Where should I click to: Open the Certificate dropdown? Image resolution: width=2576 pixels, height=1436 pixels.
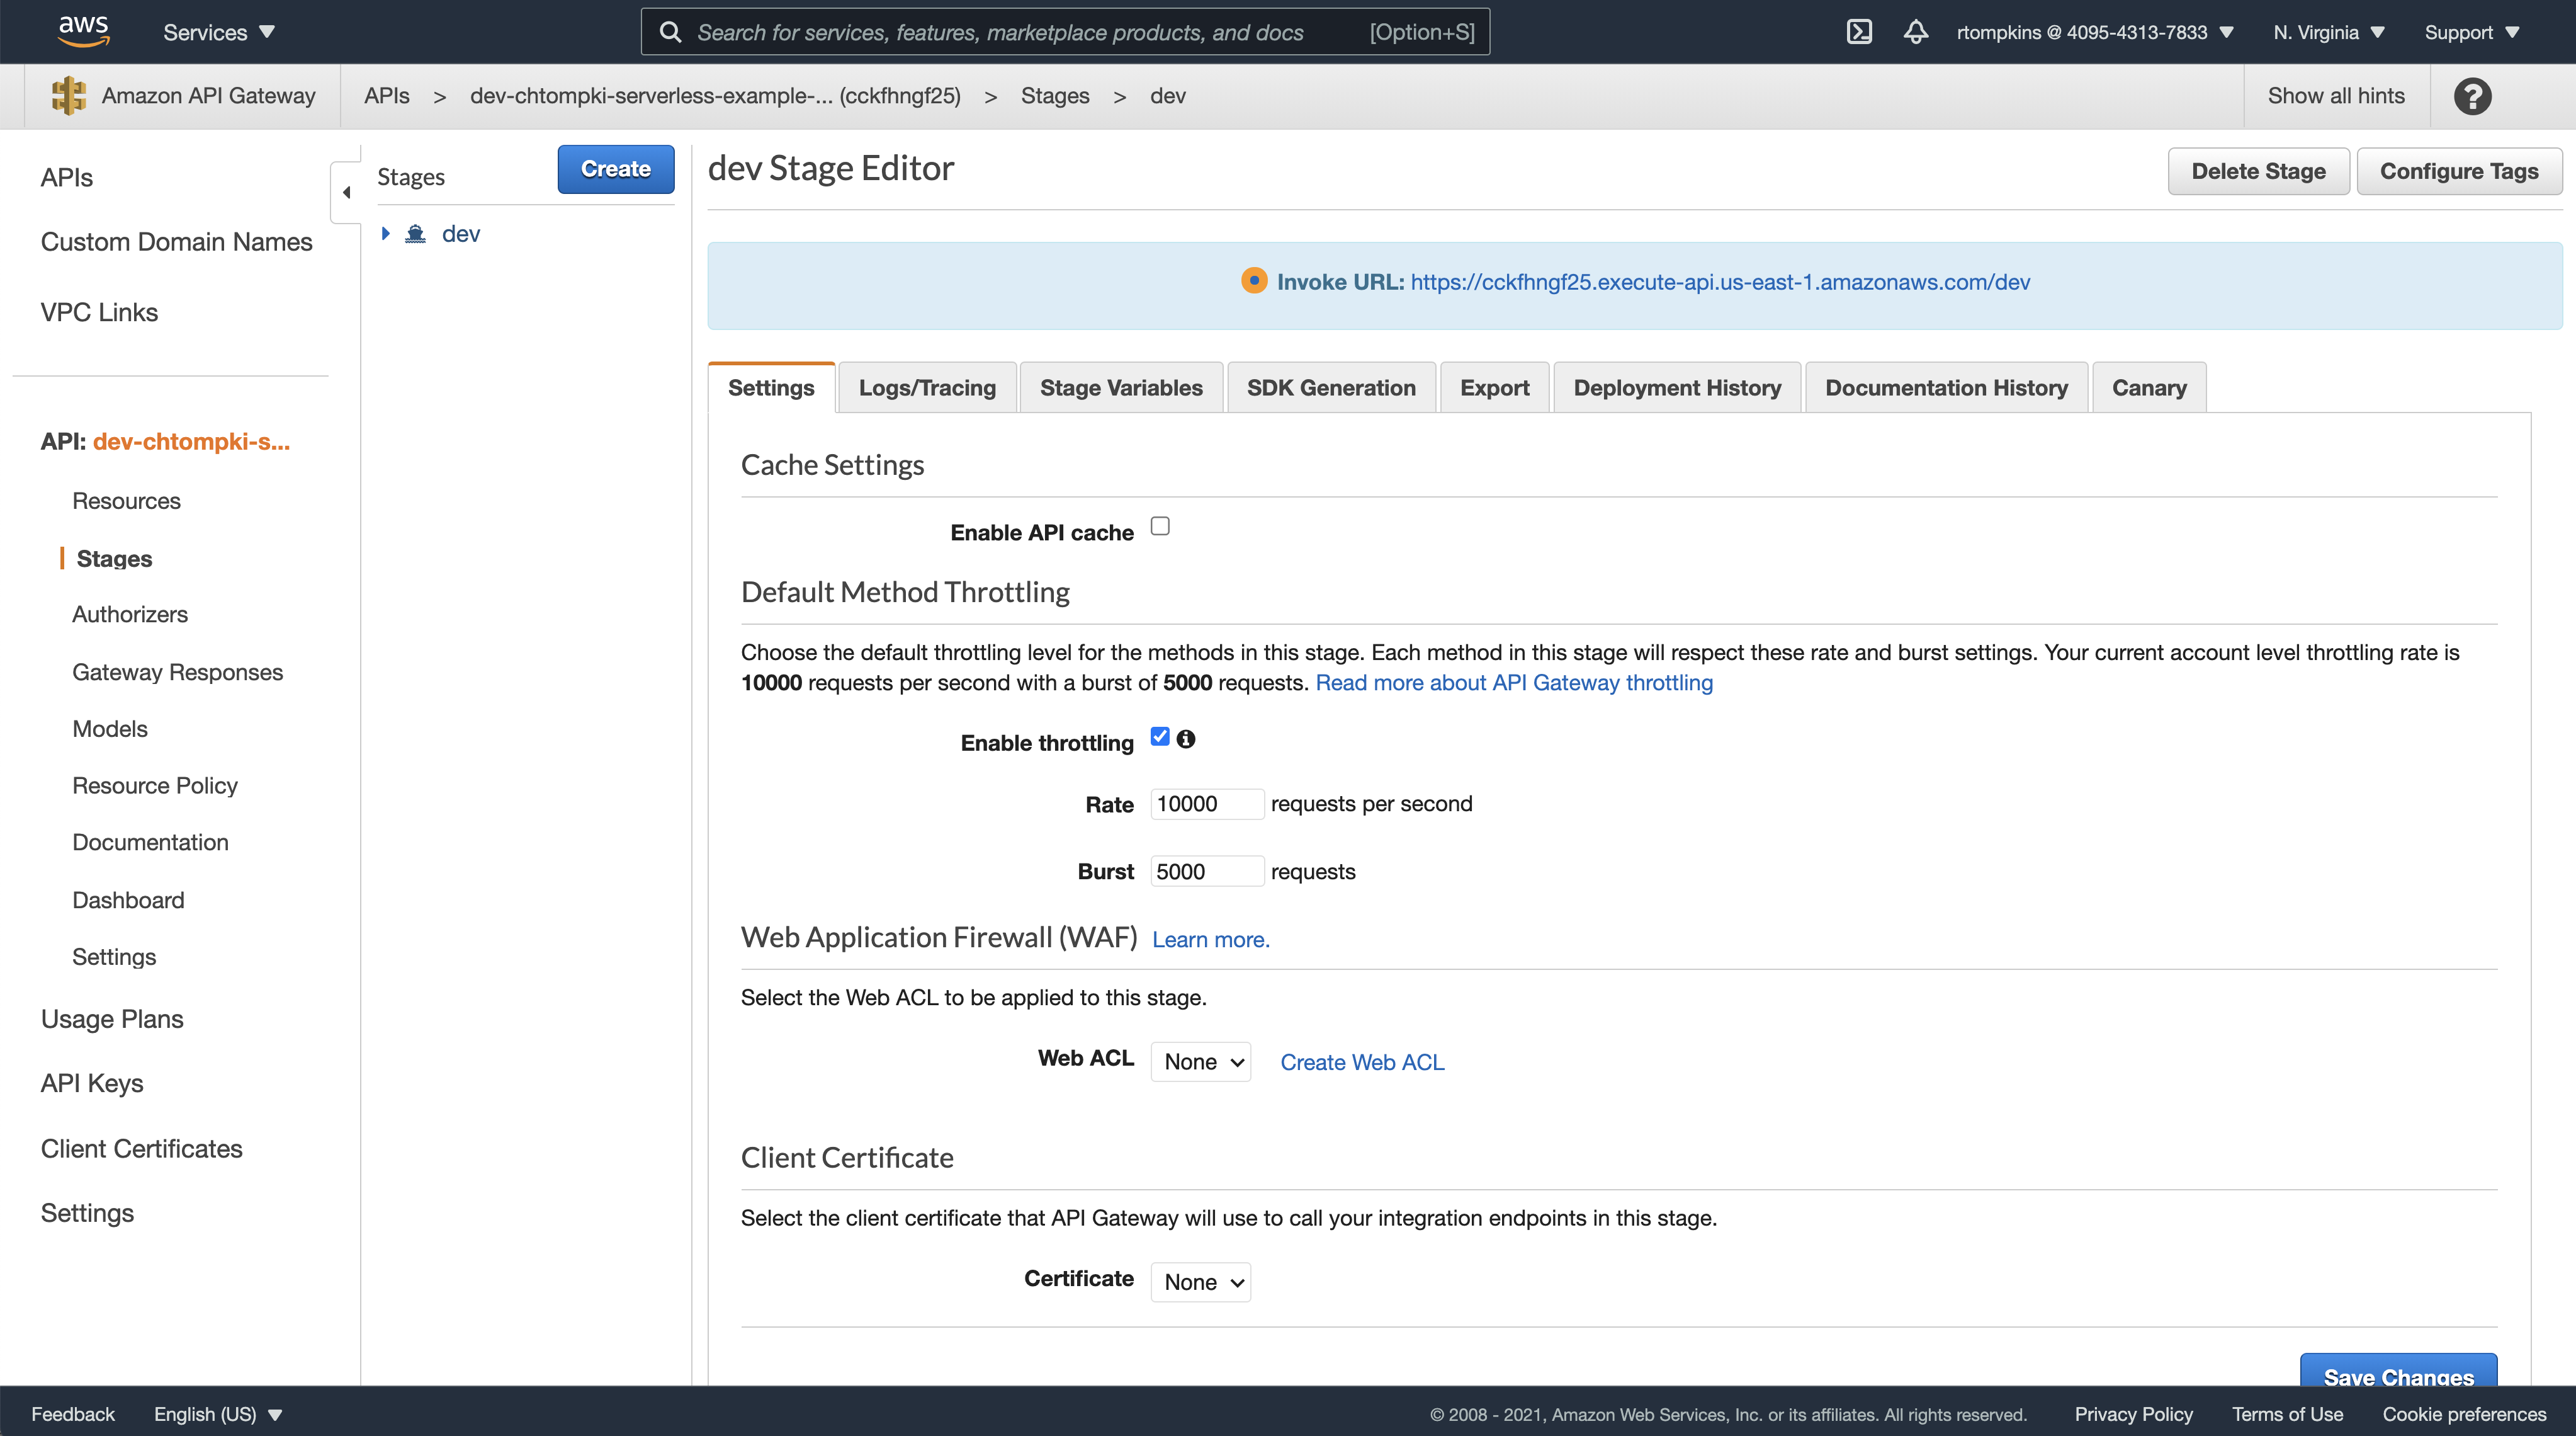click(x=1201, y=1282)
